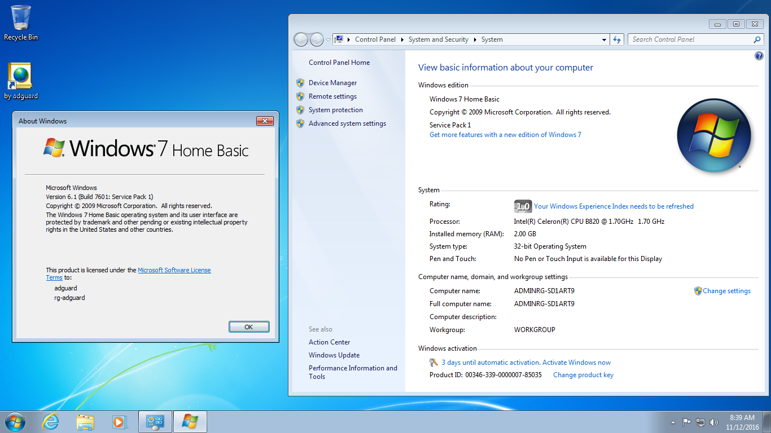Viewport: 771px width, 433px height.
Task: Open the Action Center flag tray icon
Action: (x=686, y=422)
